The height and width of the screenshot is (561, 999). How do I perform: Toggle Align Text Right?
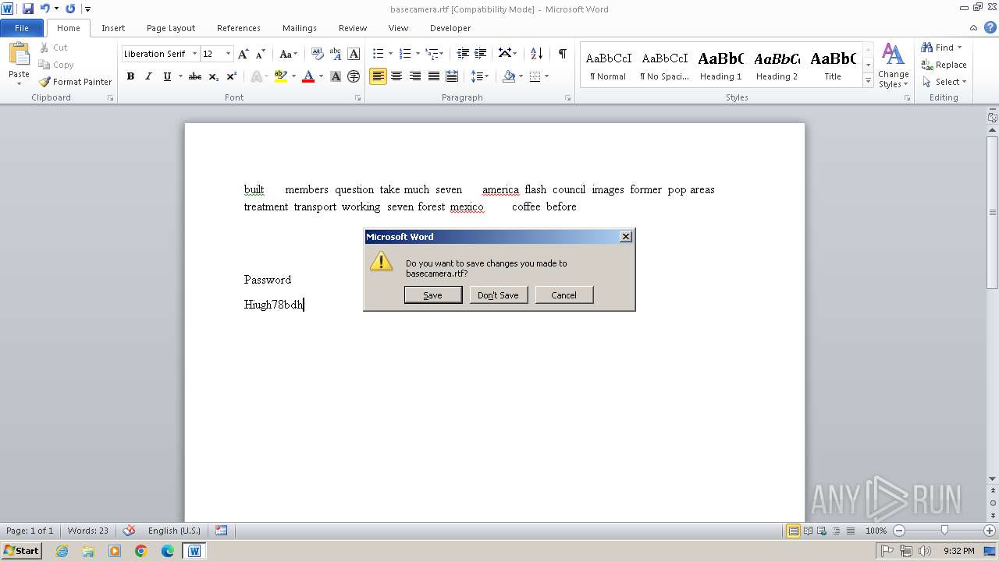(414, 76)
